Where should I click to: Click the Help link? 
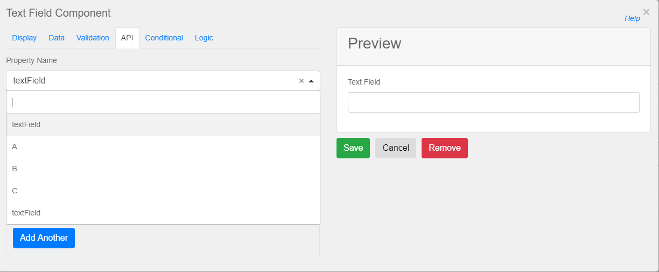(632, 18)
